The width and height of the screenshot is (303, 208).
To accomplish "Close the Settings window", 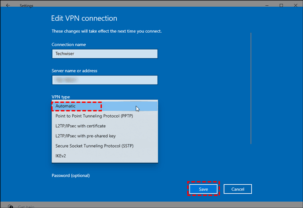I will pyautogui.click(x=295, y=5).
